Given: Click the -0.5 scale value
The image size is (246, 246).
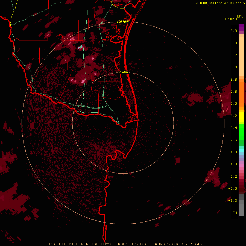Looking at the screenshot, I should point(233,189).
